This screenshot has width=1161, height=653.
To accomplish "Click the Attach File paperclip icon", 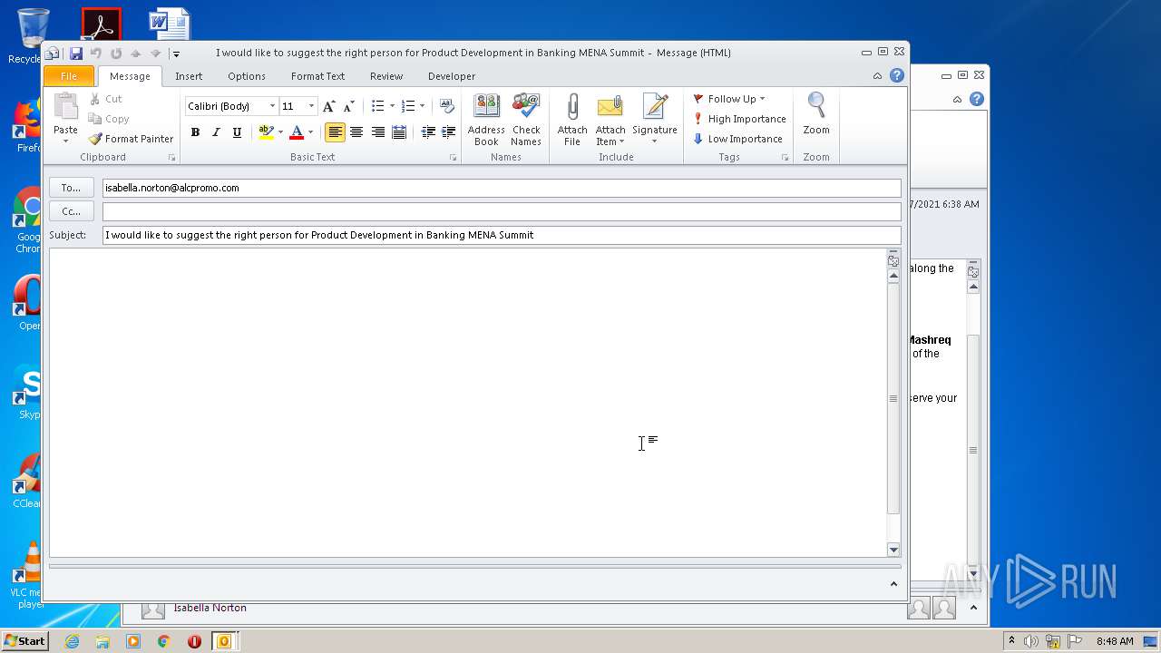I will click(x=572, y=120).
